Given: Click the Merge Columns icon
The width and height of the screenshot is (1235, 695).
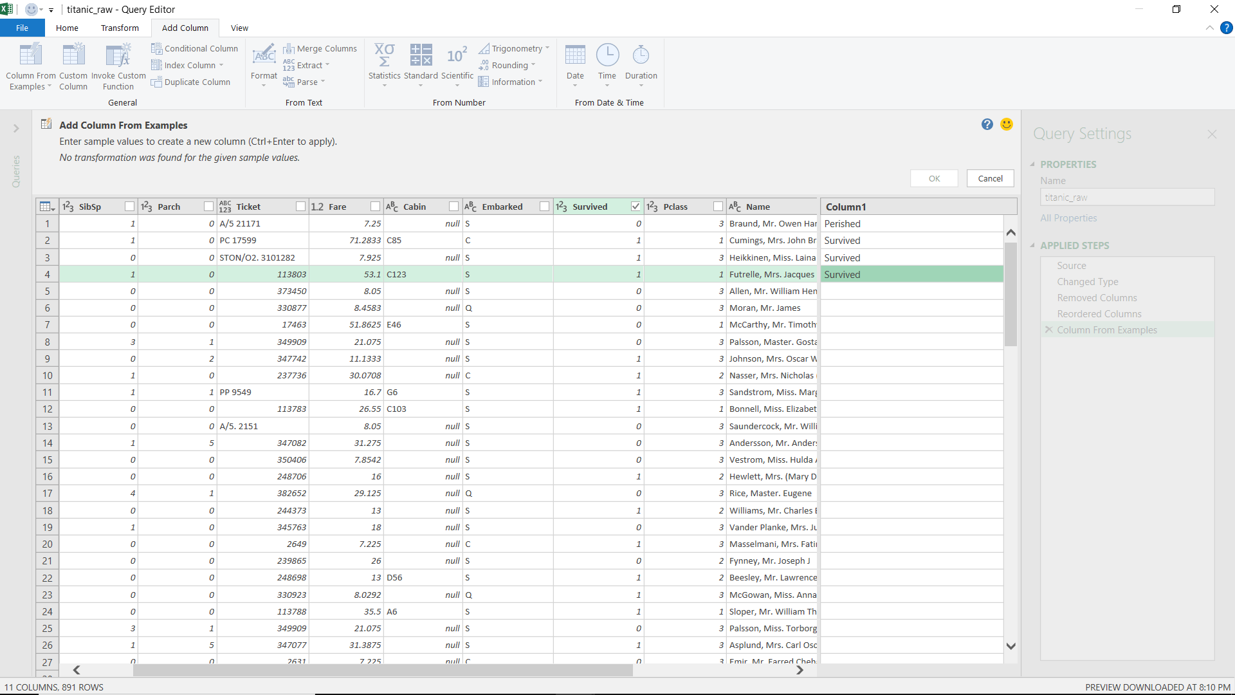Looking at the screenshot, I should tap(289, 48).
